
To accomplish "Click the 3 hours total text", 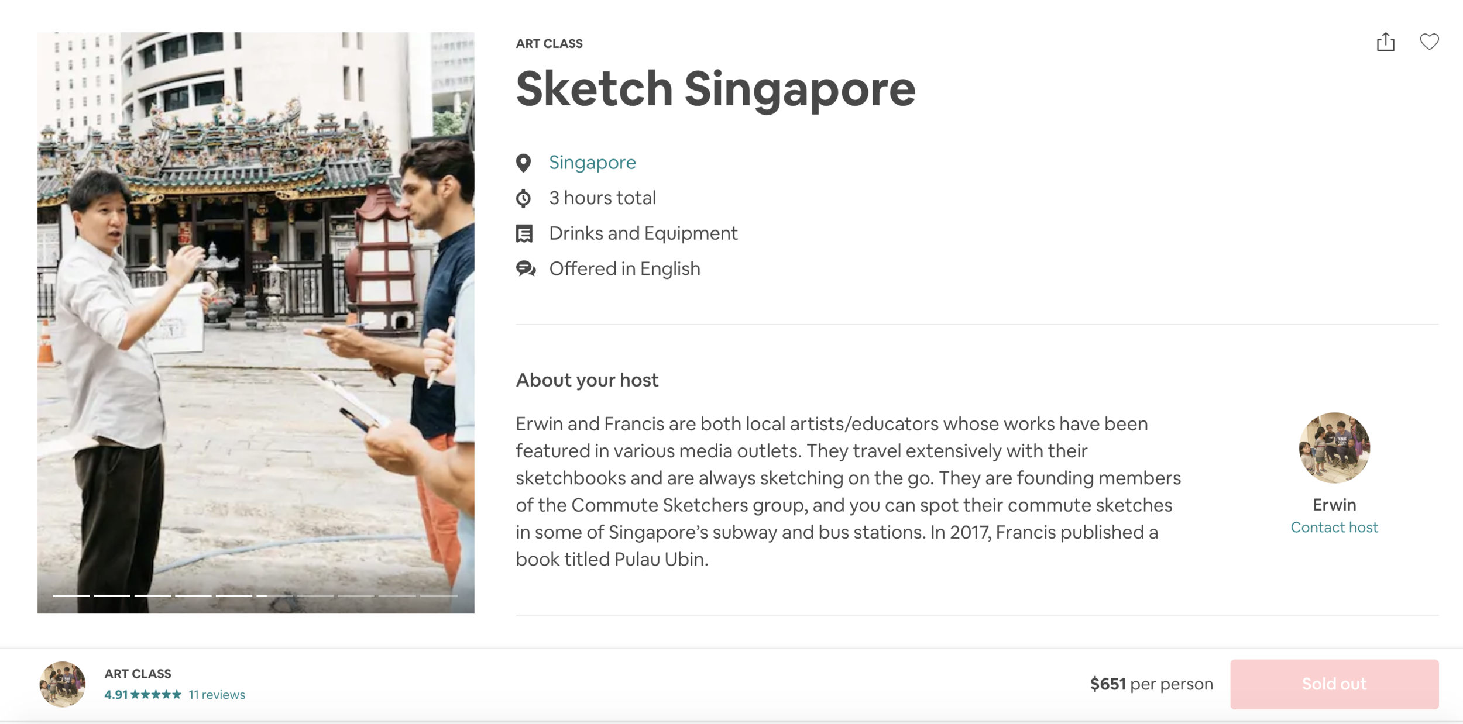I will click(x=602, y=198).
